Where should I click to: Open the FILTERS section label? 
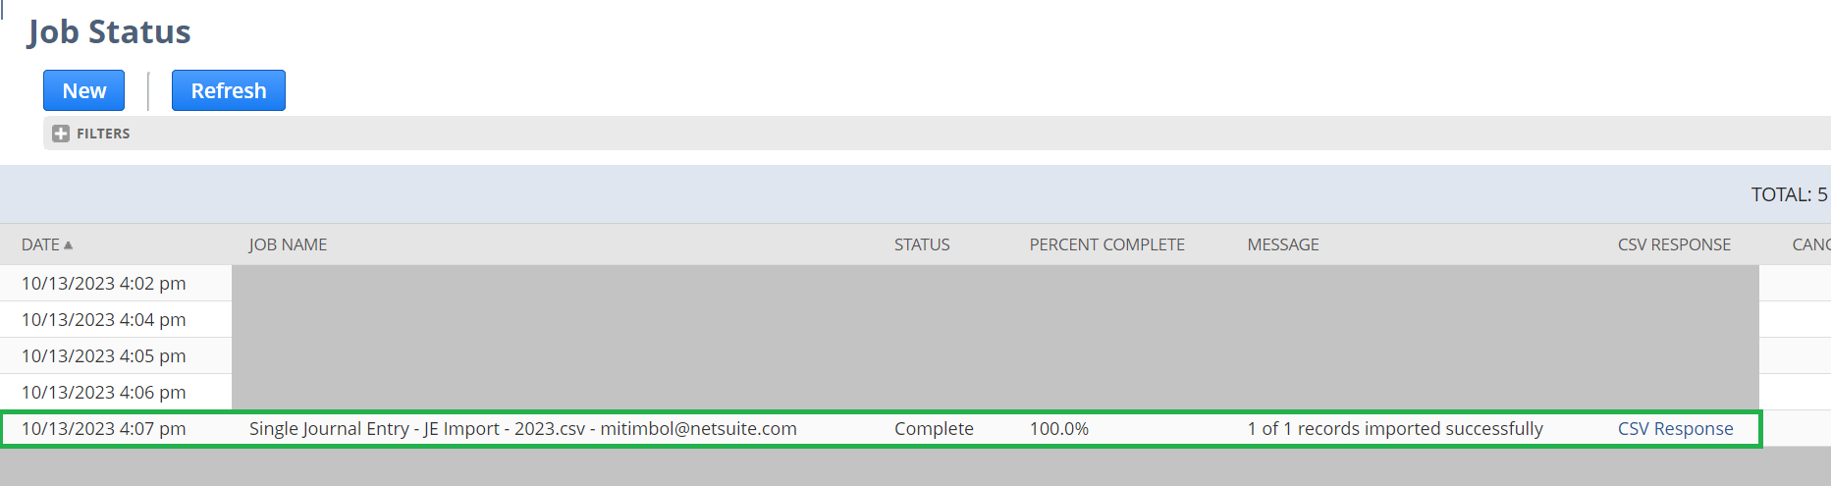pos(103,134)
